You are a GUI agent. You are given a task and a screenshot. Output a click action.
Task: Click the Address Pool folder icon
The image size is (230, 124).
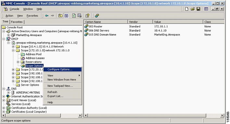pyautogui.click(x=23, y=54)
